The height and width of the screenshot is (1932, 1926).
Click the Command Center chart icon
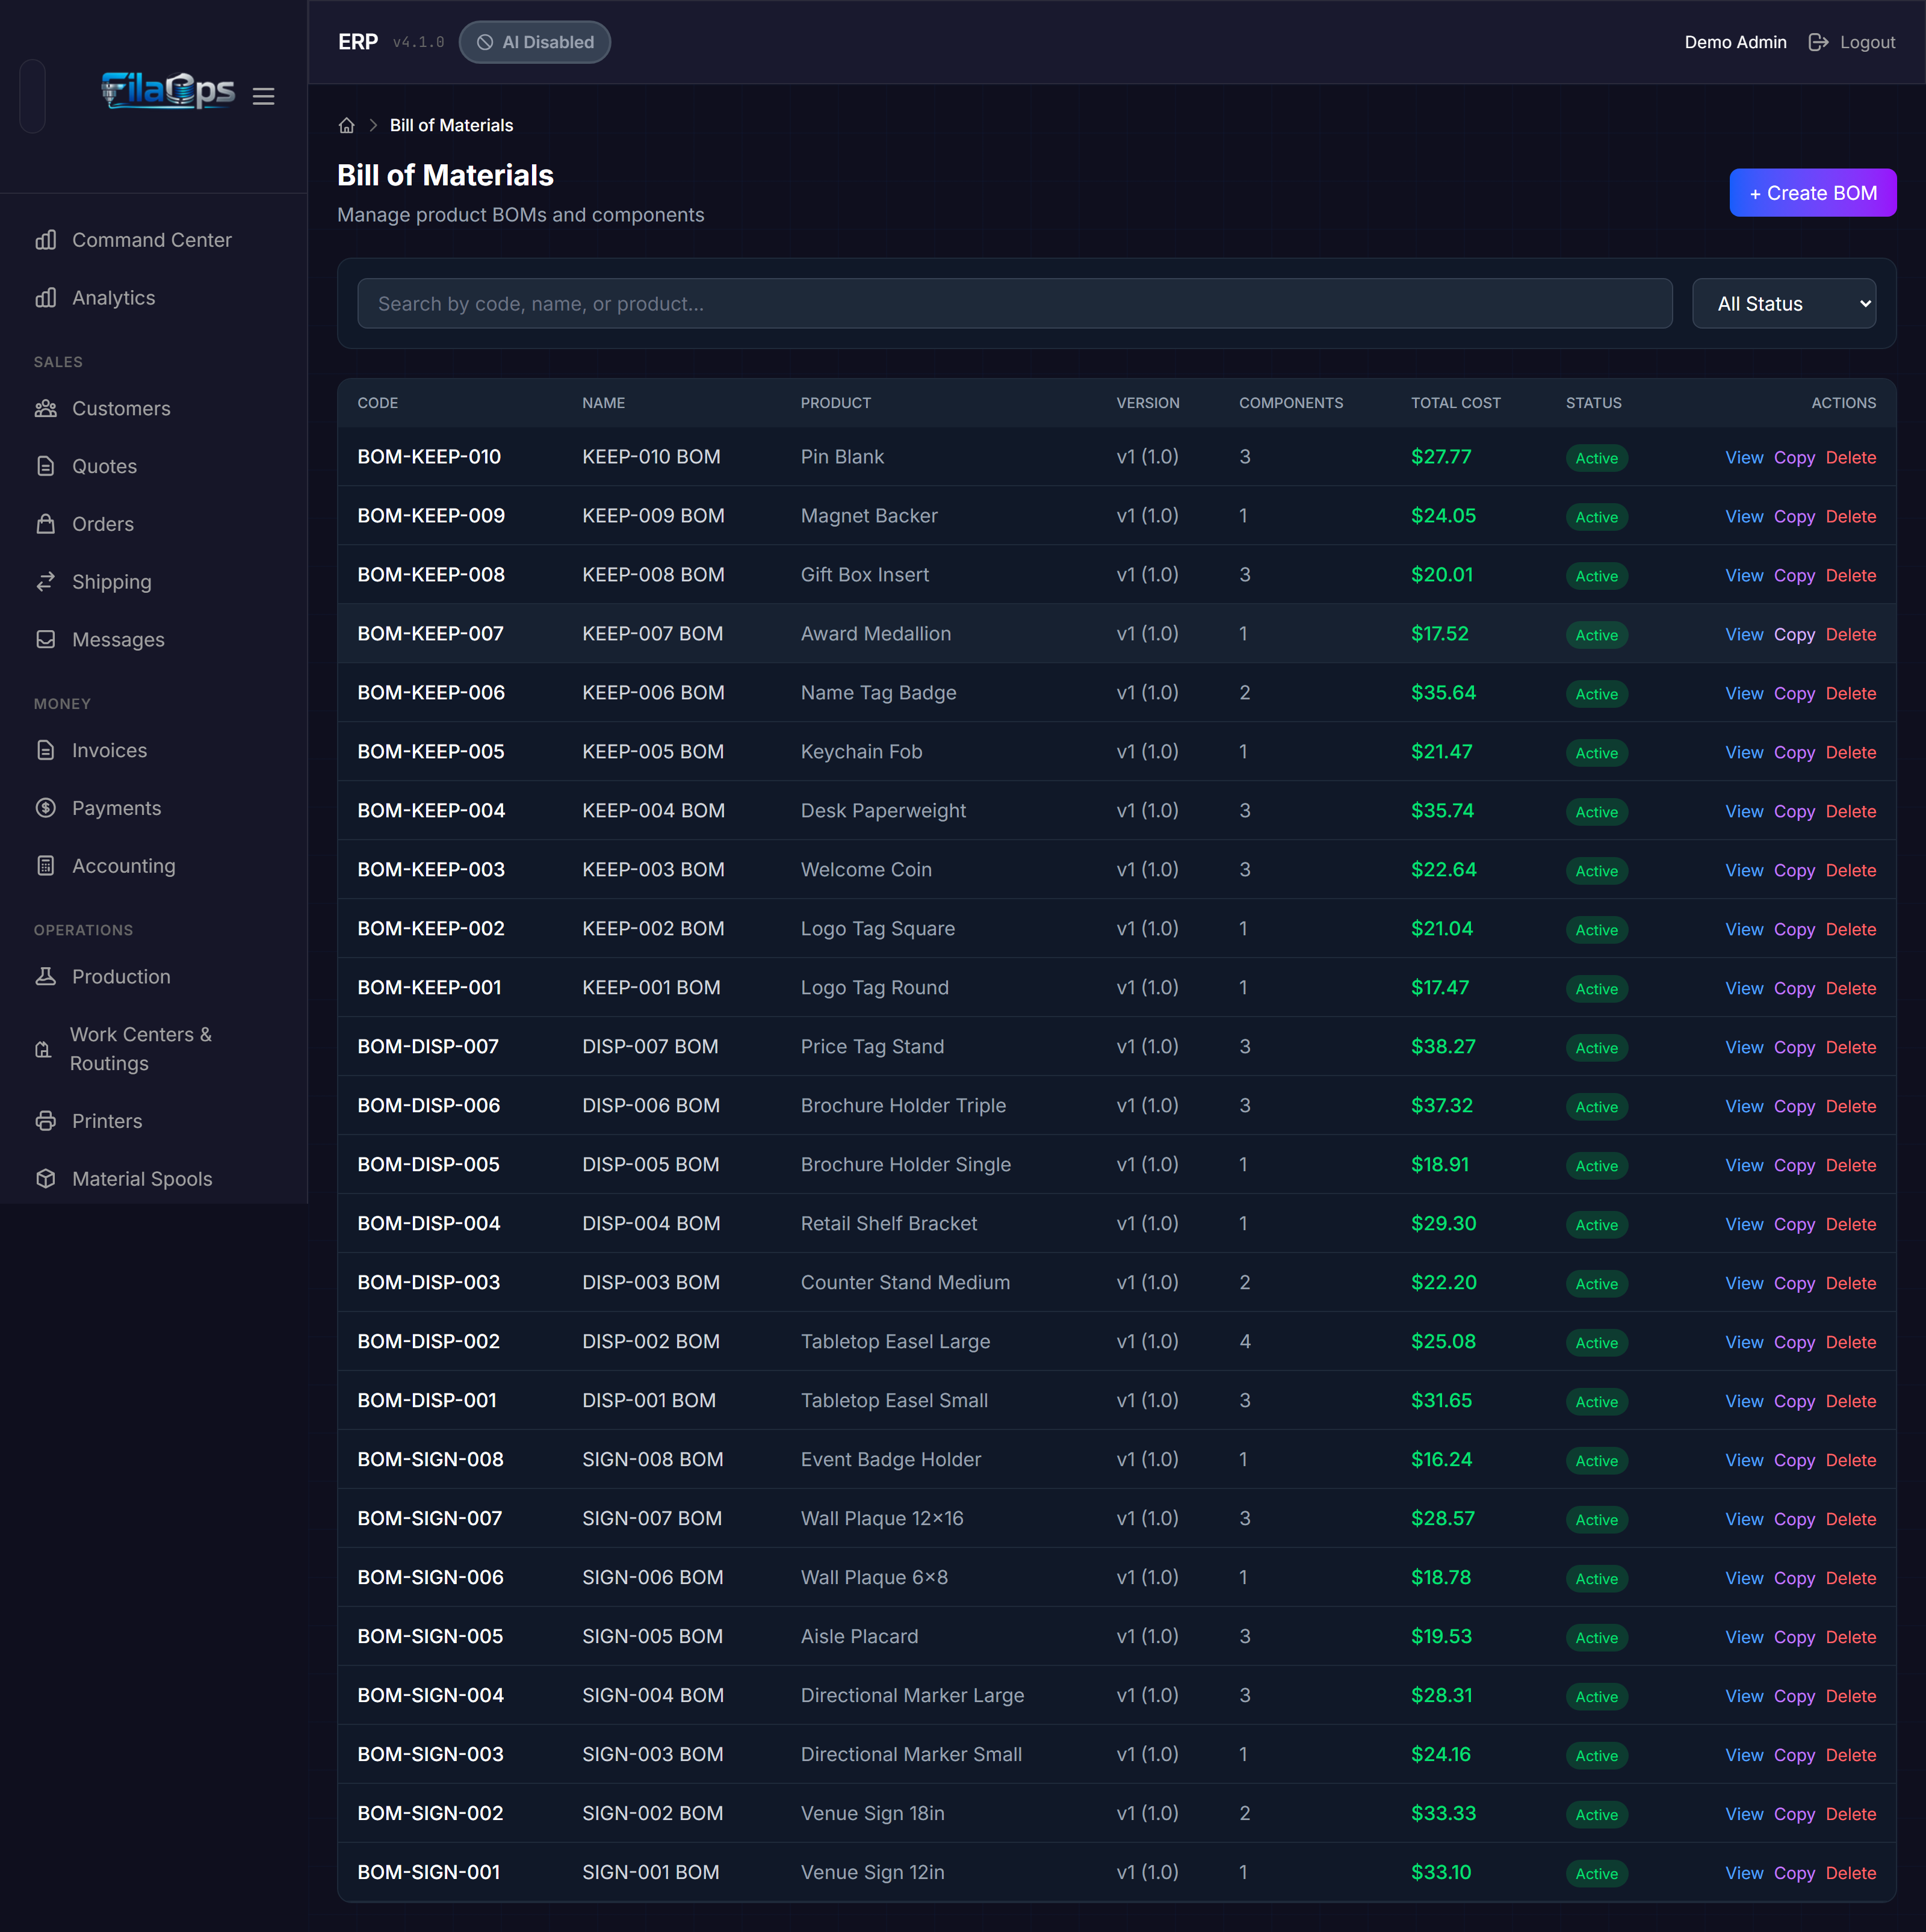pos(46,240)
